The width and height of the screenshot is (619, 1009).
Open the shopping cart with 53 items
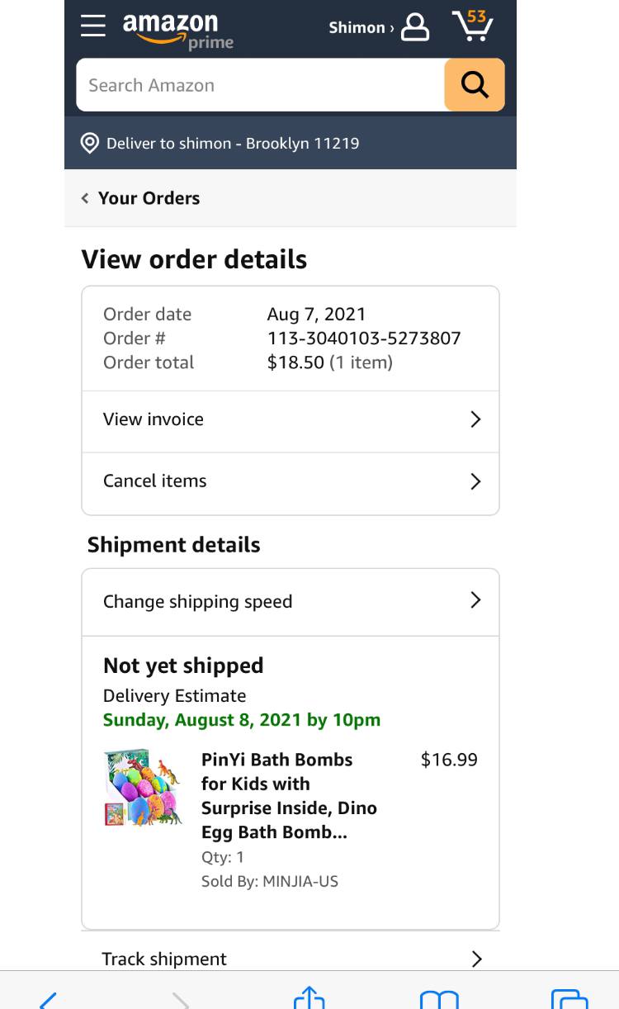point(473,26)
